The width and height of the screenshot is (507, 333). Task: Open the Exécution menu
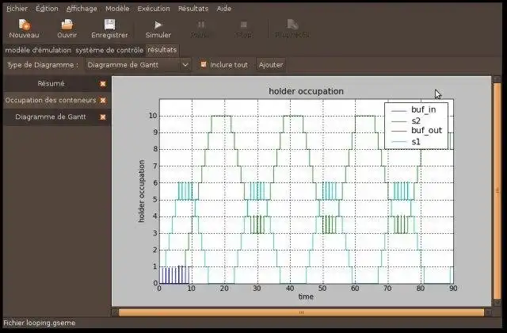coord(154,9)
